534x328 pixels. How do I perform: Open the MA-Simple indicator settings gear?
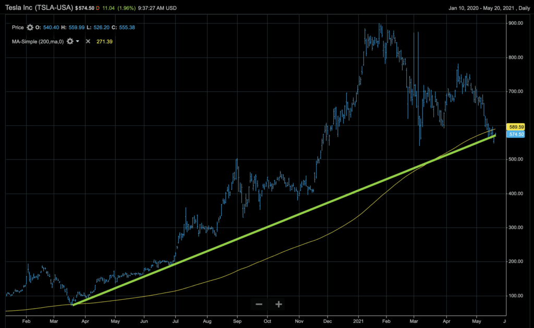pos(69,41)
